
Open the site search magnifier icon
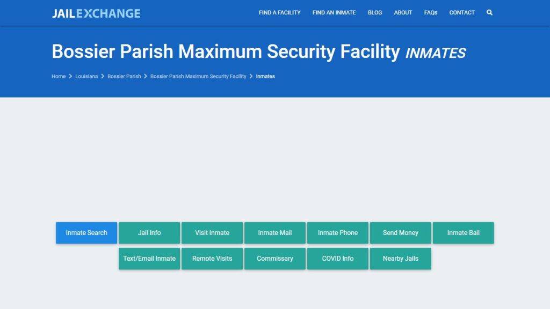[489, 13]
